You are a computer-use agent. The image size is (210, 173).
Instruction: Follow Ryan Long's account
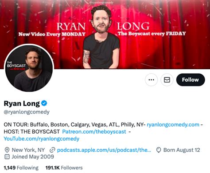[x=191, y=80]
